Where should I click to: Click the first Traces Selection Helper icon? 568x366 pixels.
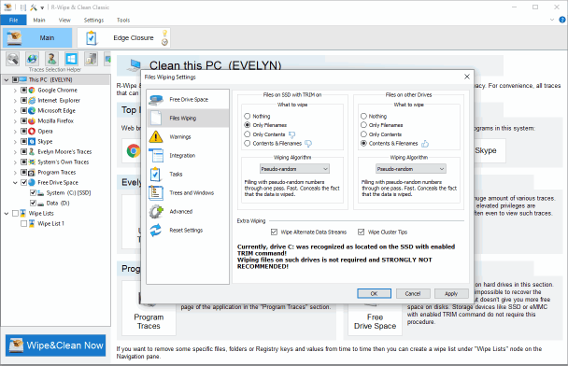13,59
